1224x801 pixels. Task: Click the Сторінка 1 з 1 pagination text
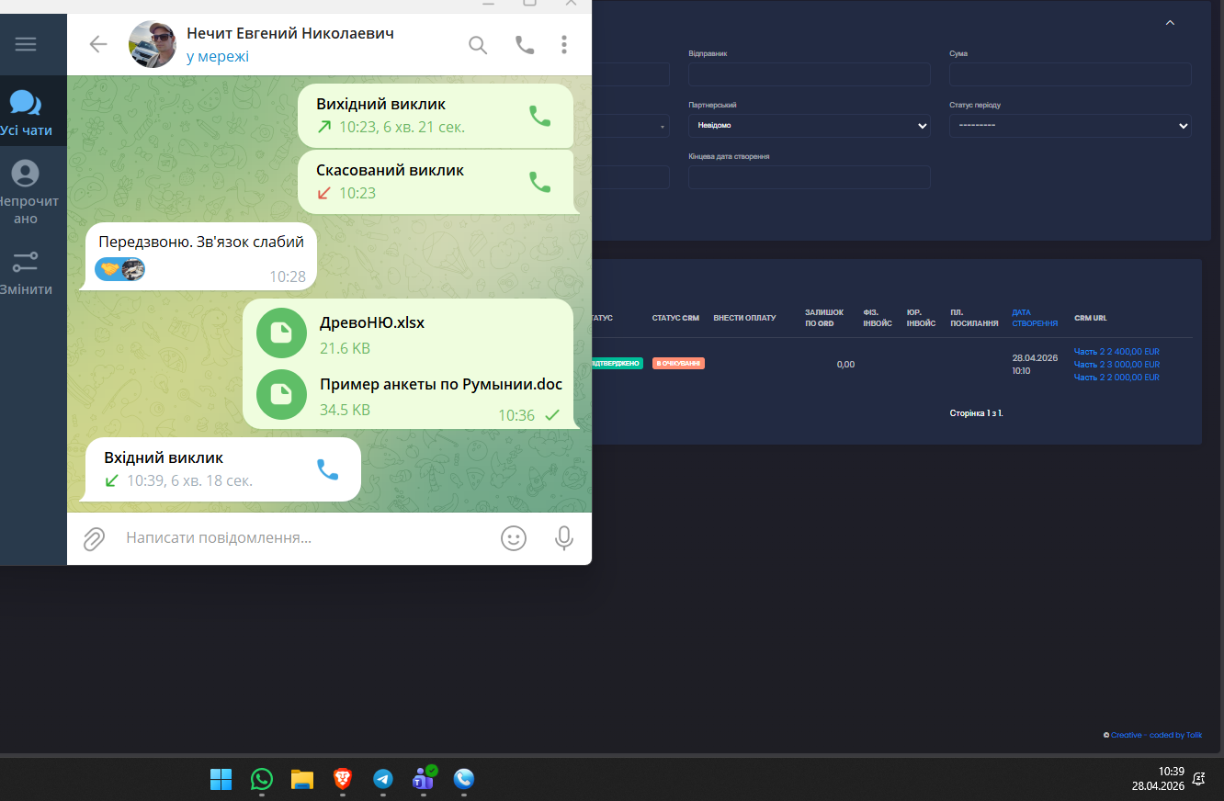coord(976,413)
